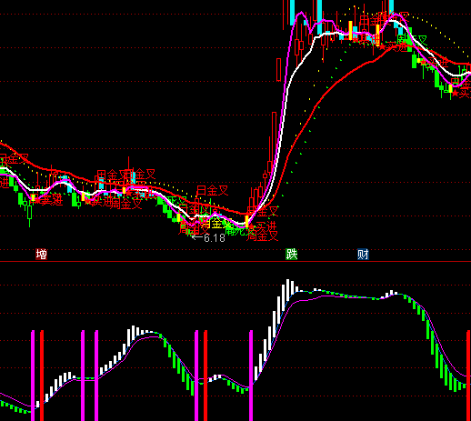471x421 pixels.
Task: Click the green 跌 info marker
Action: (x=292, y=254)
